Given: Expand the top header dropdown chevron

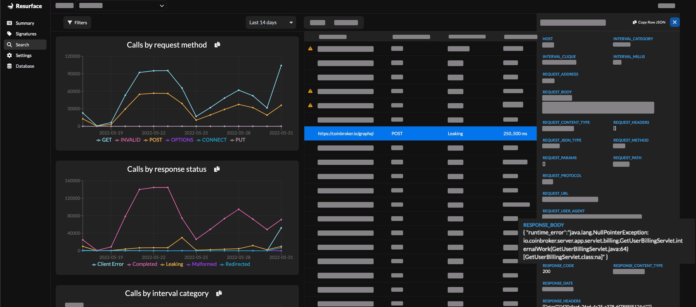Looking at the screenshot, I should (162, 6).
